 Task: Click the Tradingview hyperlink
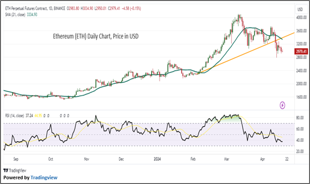click(44, 177)
